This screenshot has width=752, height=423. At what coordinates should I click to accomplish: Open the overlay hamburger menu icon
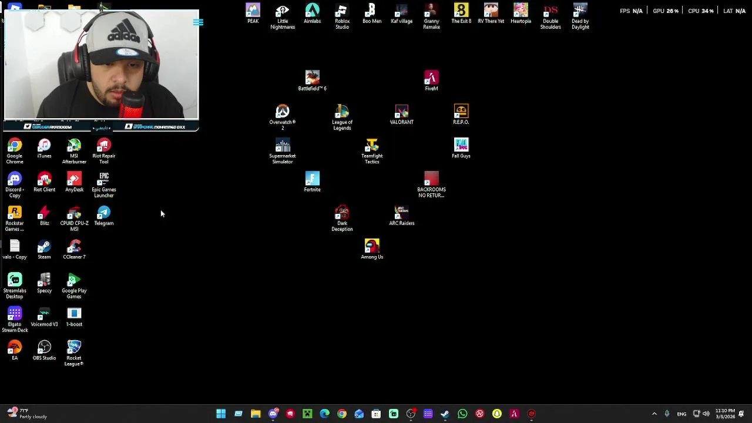click(198, 22)
